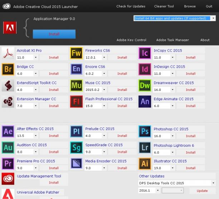Screen dimensions: 219x199
Task: Click the Dreamweaver Dw icon
Action: point(145,85)
